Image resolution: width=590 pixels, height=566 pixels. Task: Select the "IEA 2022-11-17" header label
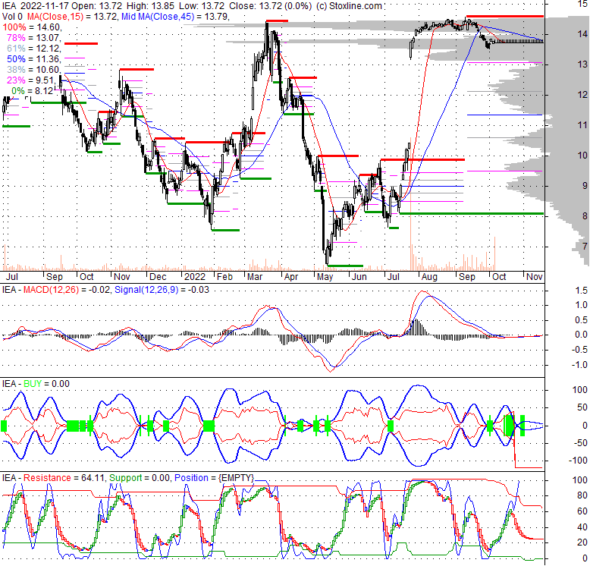click(35, 6)
